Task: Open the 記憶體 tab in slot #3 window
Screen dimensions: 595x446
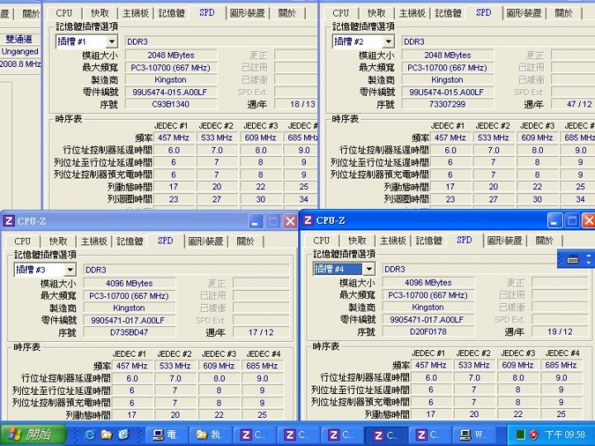Action: (x=130, y=241)
